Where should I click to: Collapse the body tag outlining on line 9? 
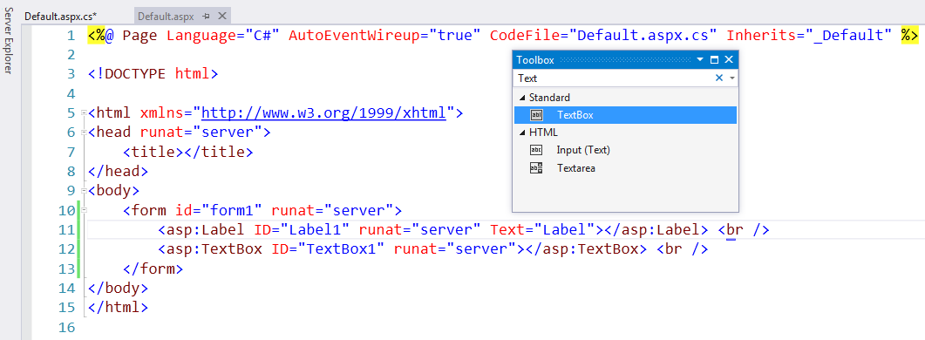point(85,190)
